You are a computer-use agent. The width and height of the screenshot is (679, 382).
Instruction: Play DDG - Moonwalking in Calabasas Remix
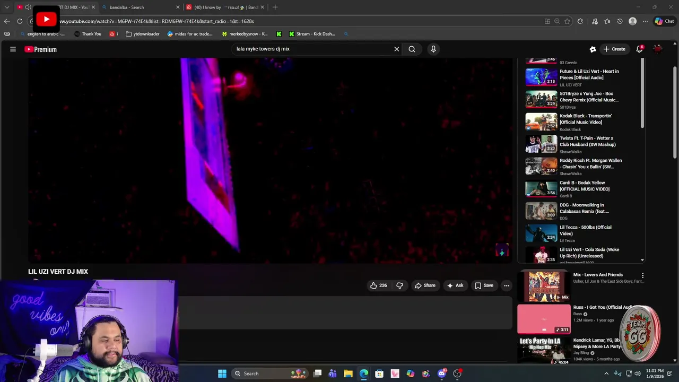(x=584, y=211)
